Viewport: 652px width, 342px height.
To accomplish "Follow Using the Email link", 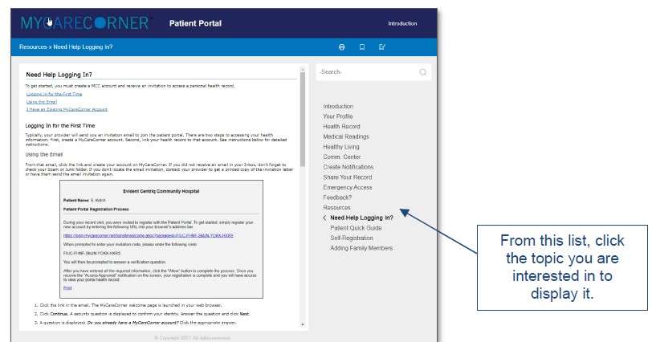I will [42, 102].
